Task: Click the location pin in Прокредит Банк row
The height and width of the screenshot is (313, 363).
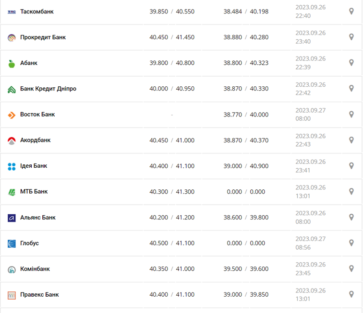Action: (x=351, y=37)
